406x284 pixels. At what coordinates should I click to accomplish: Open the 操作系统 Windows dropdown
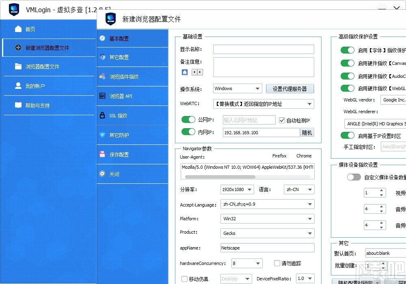coord(237,88)
